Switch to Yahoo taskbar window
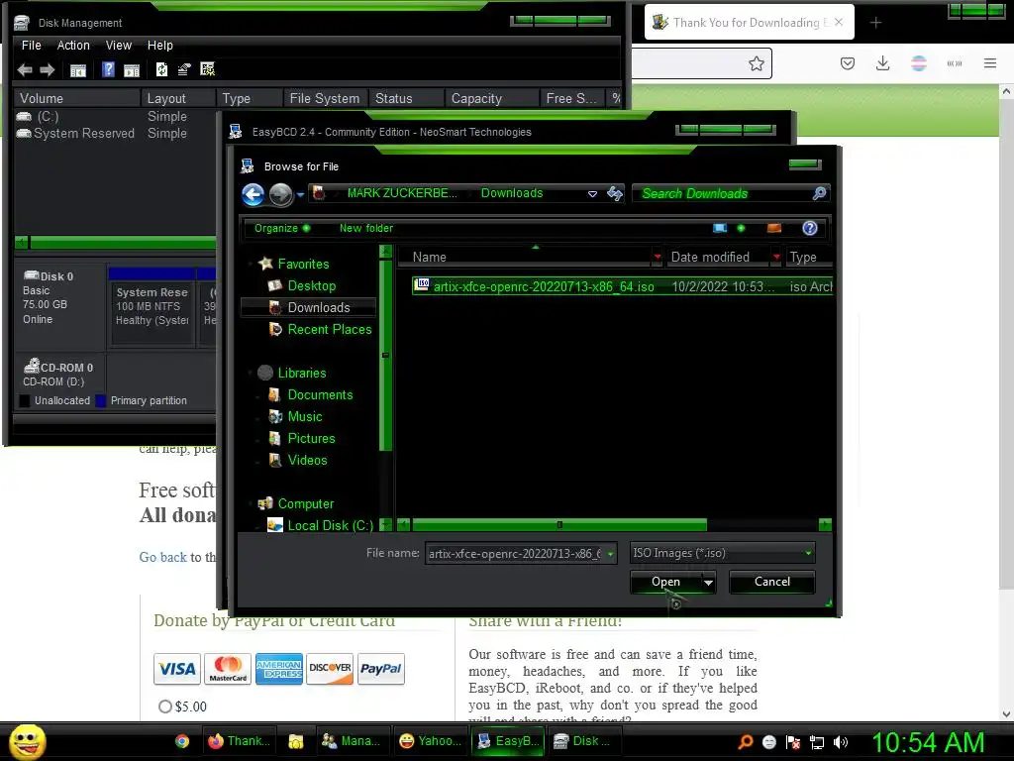This screenshot has height=761, width=1014. 431,741
